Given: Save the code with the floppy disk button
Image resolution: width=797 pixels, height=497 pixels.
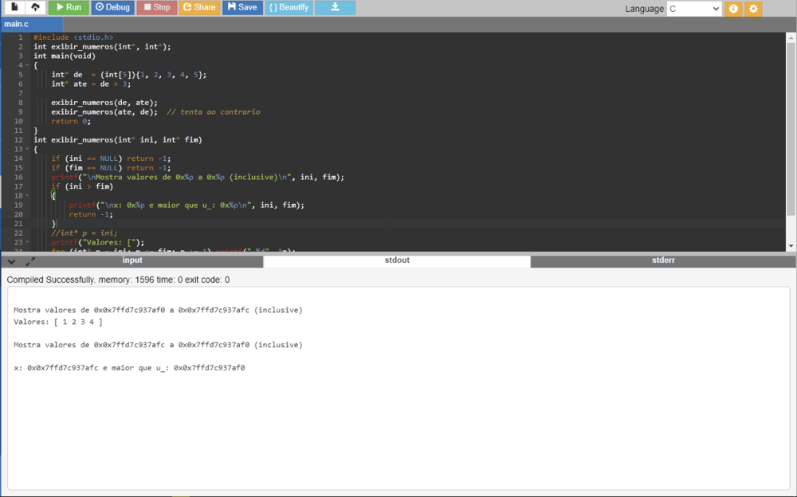Looking at the screenshot, I should click(241, 7).
